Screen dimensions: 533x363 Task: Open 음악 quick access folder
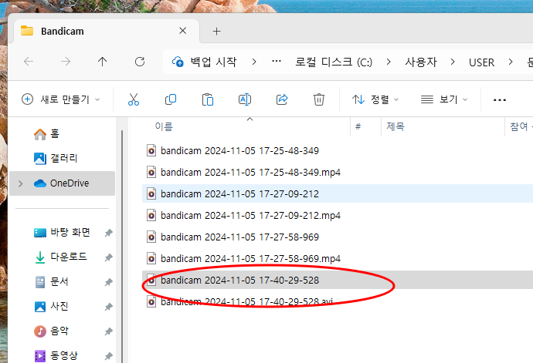click(51, 331)
